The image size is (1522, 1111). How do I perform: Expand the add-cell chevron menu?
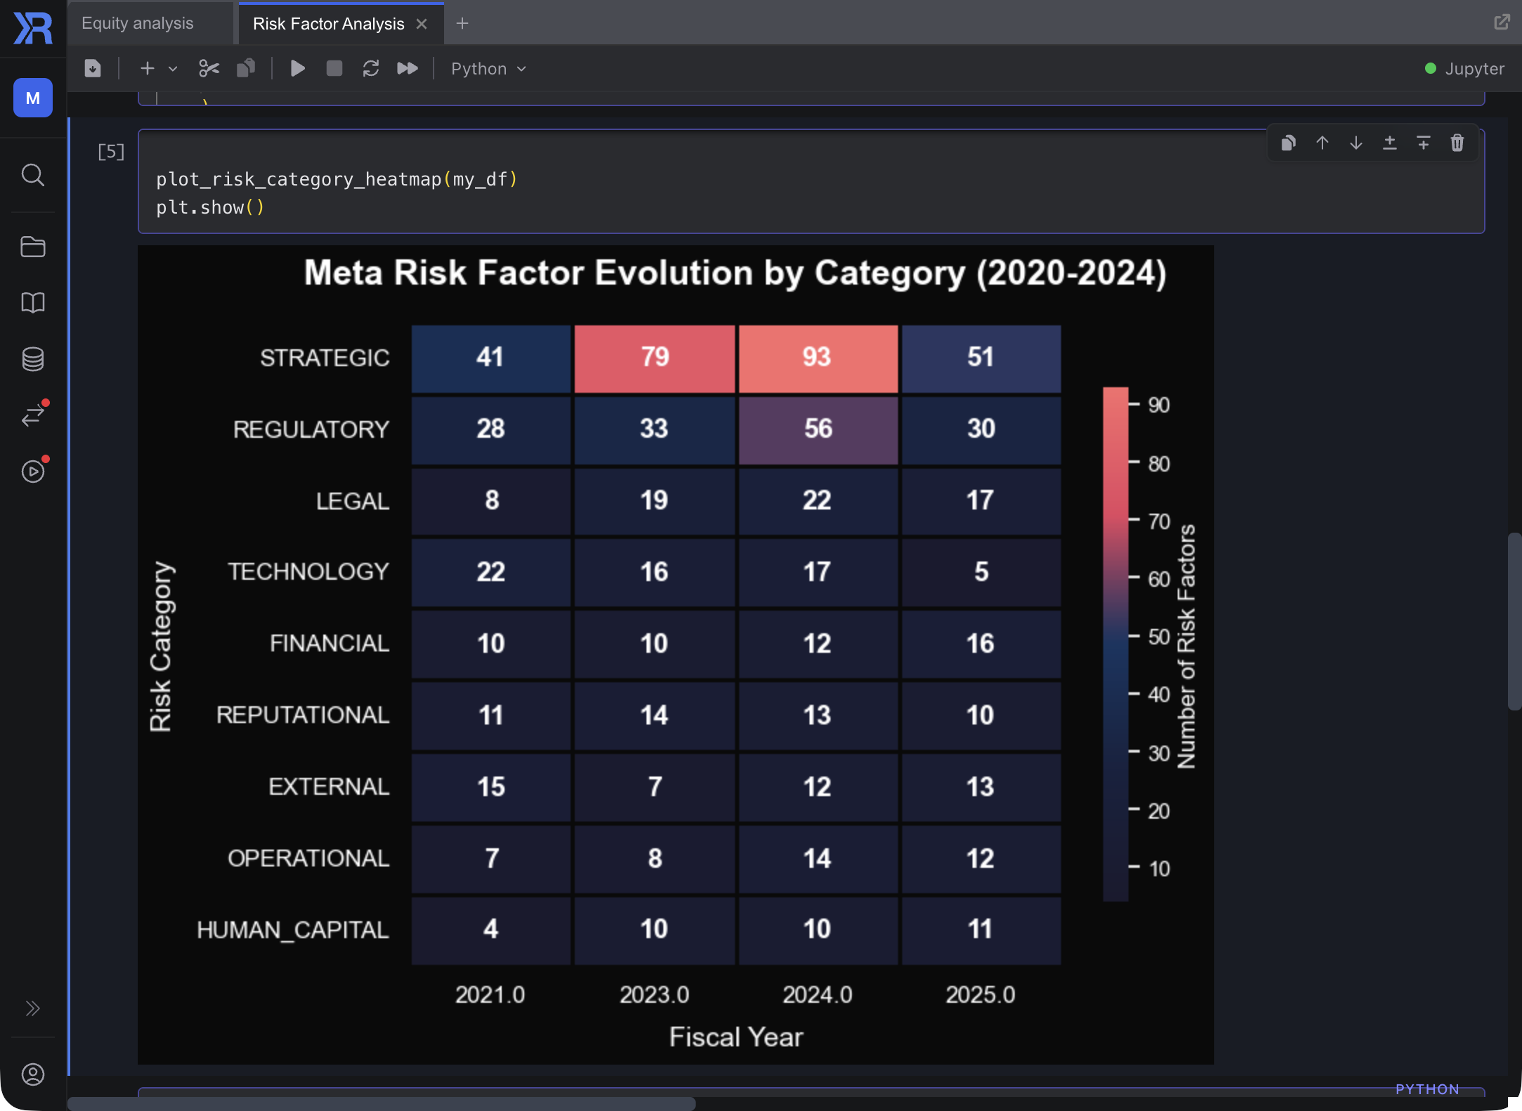(173, 68)
